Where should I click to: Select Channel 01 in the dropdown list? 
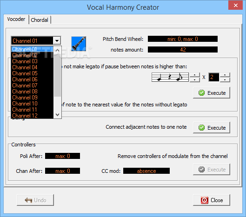32,49
